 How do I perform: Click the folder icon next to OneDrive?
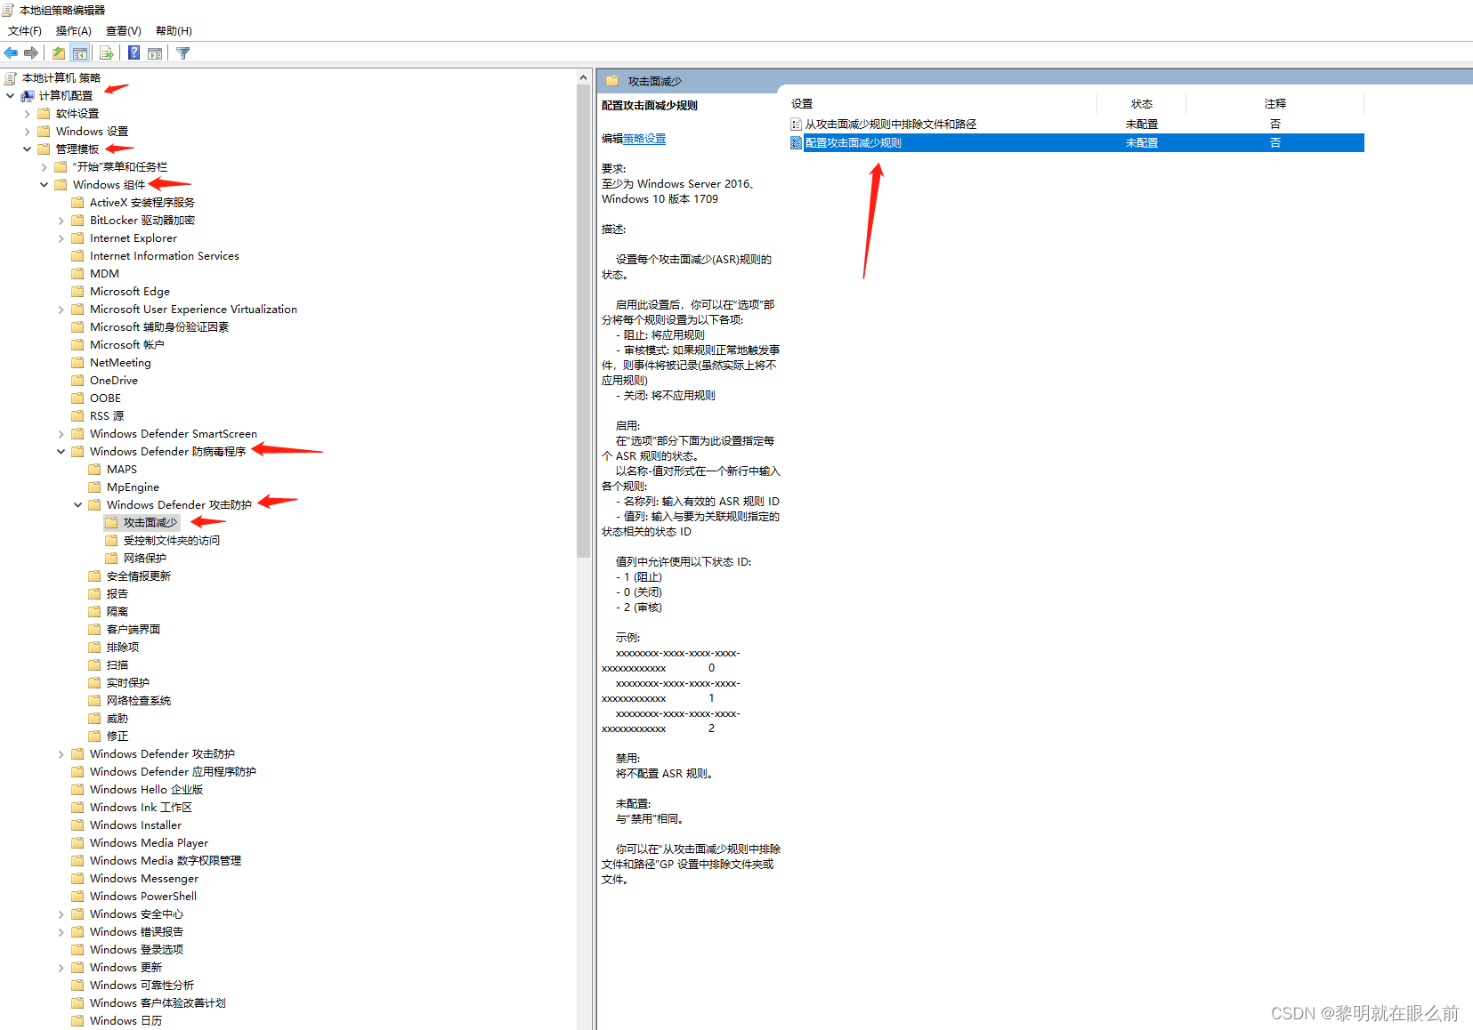pyautogui.click(x=77, y=381)
